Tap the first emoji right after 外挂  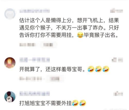pos(75,103)
